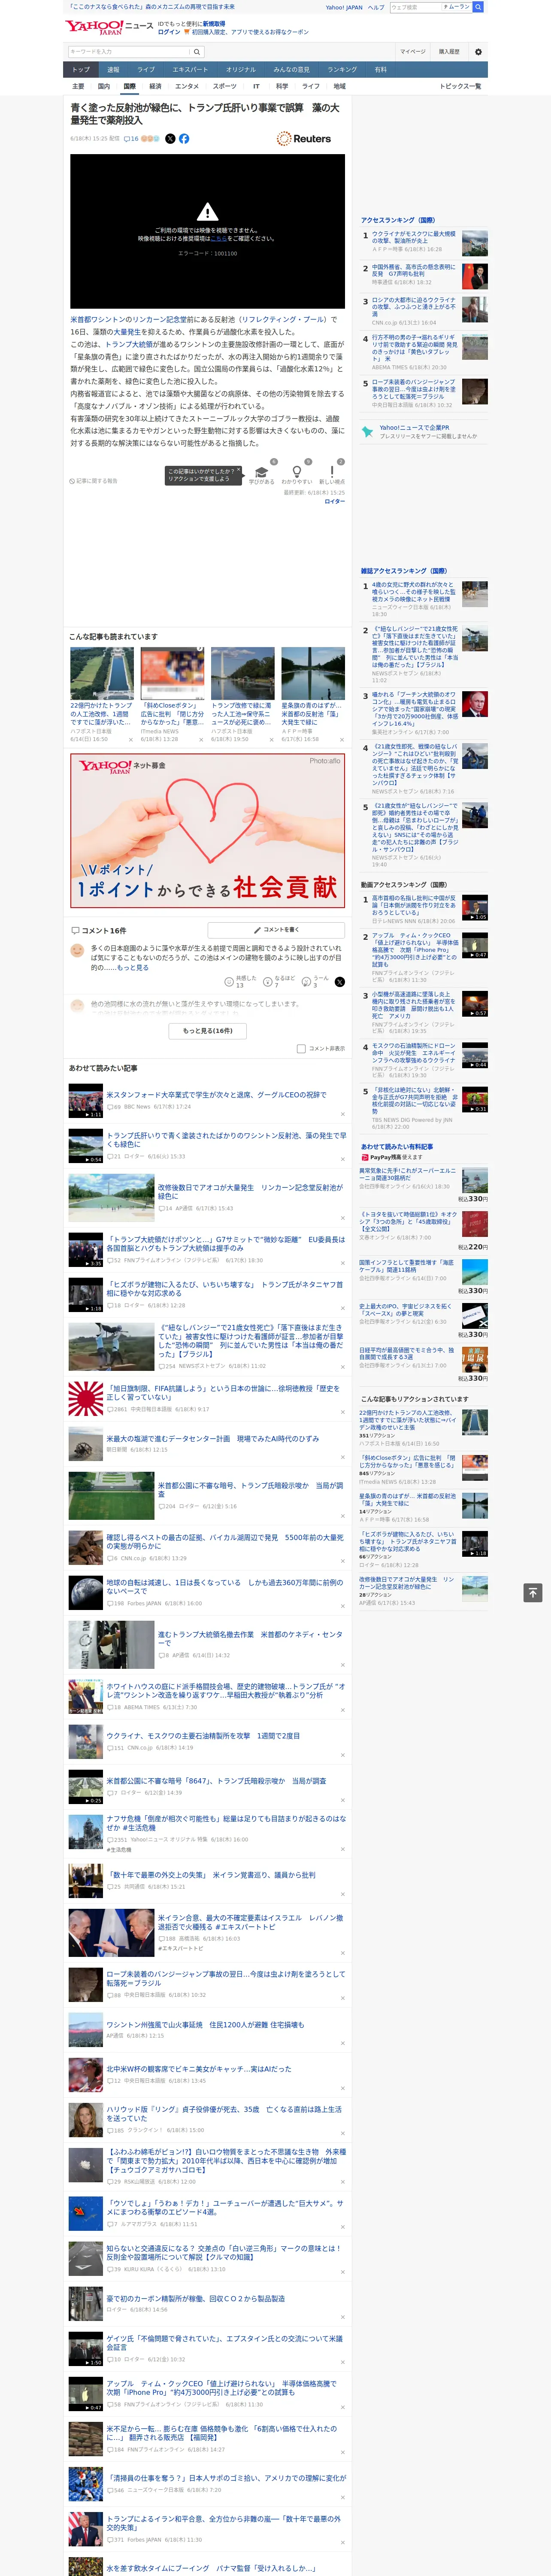Click the Yahoo! JAPAN news logo

pos(109,27)
